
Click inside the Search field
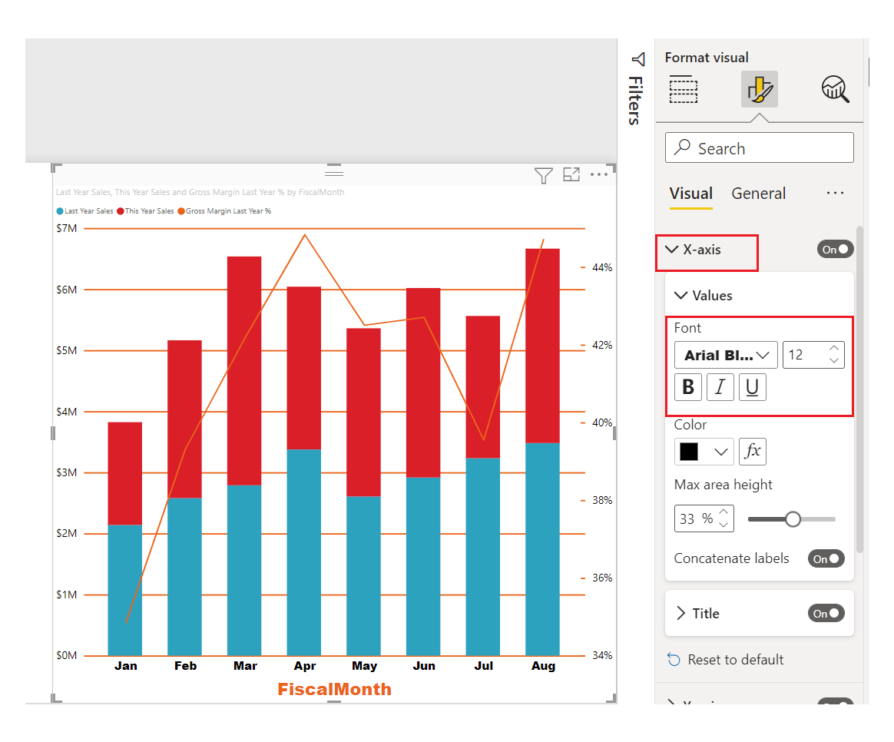click(x=759, y=147)
